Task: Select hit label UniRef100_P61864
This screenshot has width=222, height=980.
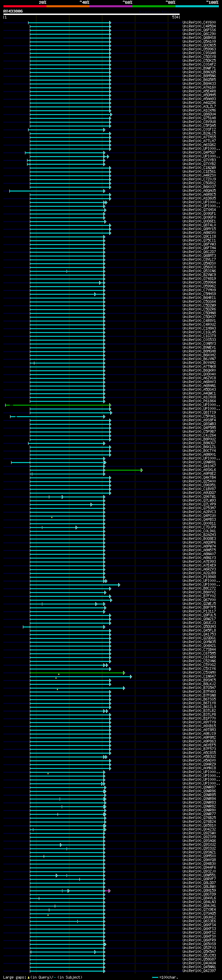Action: pyautogui.click(x=199, y=401)
